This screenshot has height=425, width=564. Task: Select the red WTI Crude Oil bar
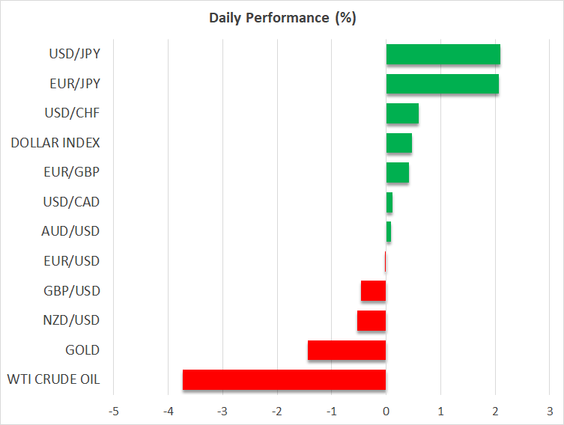pos(284,379)
